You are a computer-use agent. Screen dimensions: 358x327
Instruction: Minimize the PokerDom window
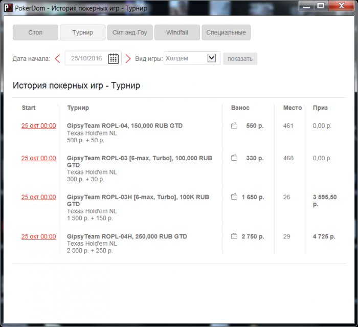point(306,6)
